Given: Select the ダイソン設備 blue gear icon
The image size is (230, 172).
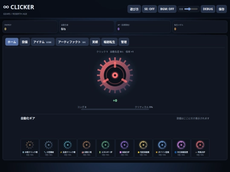Looking at the screenshot, I should [162, 145].
